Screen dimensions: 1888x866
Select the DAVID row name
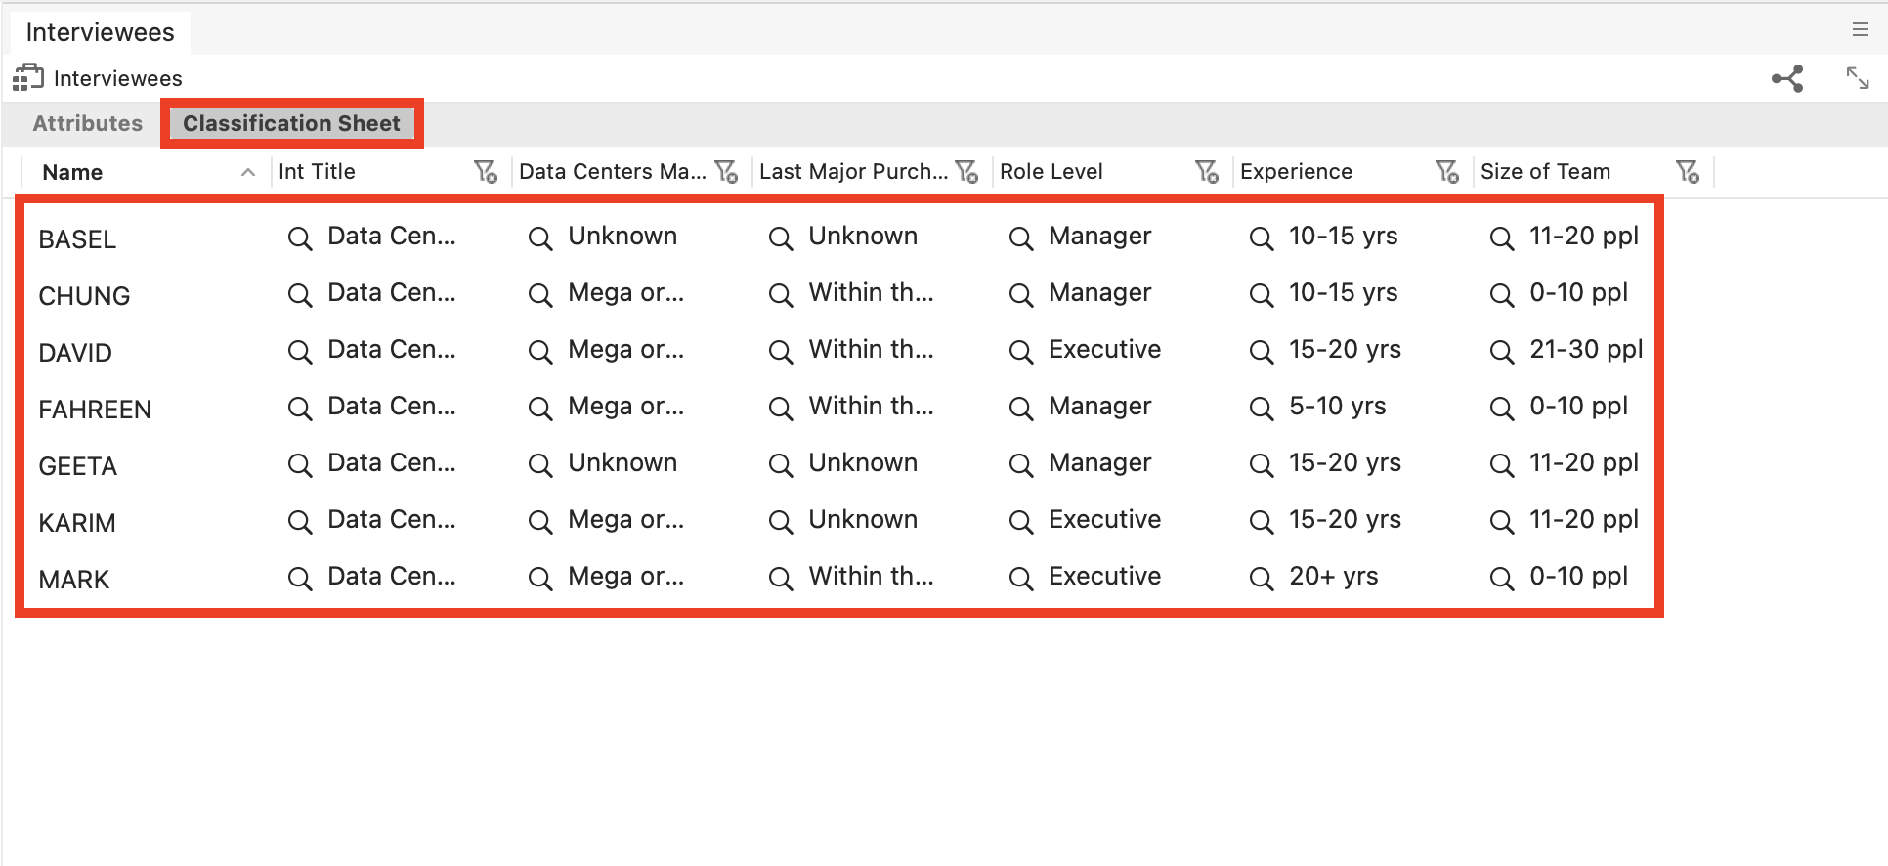point(75,353)
